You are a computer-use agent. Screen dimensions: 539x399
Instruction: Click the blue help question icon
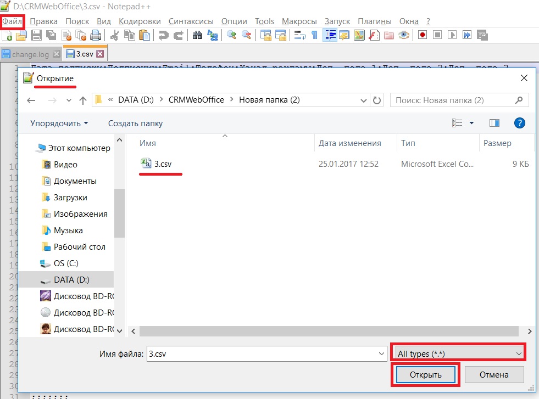(519, 123)
